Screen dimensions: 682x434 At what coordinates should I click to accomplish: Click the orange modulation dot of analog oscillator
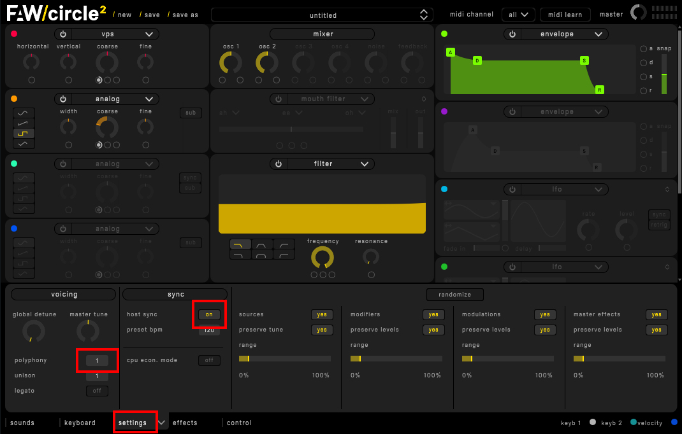(14, 99)
